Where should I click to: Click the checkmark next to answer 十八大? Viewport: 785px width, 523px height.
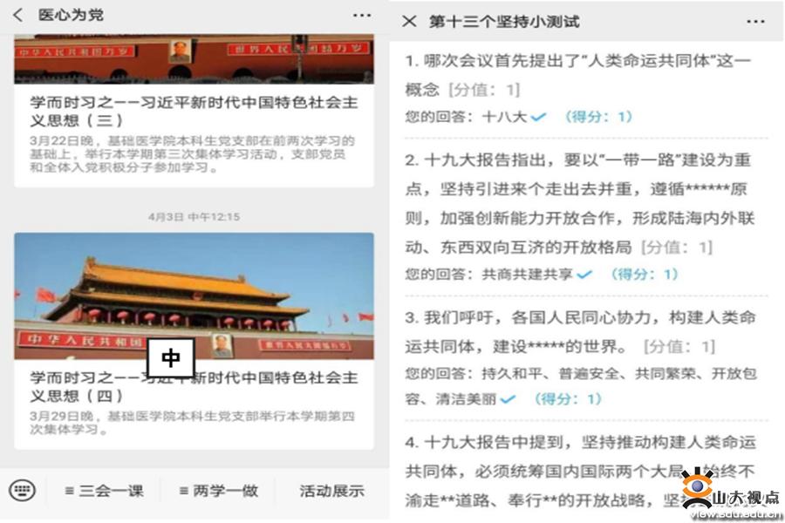pyautogui.click(x=538, y=117)
